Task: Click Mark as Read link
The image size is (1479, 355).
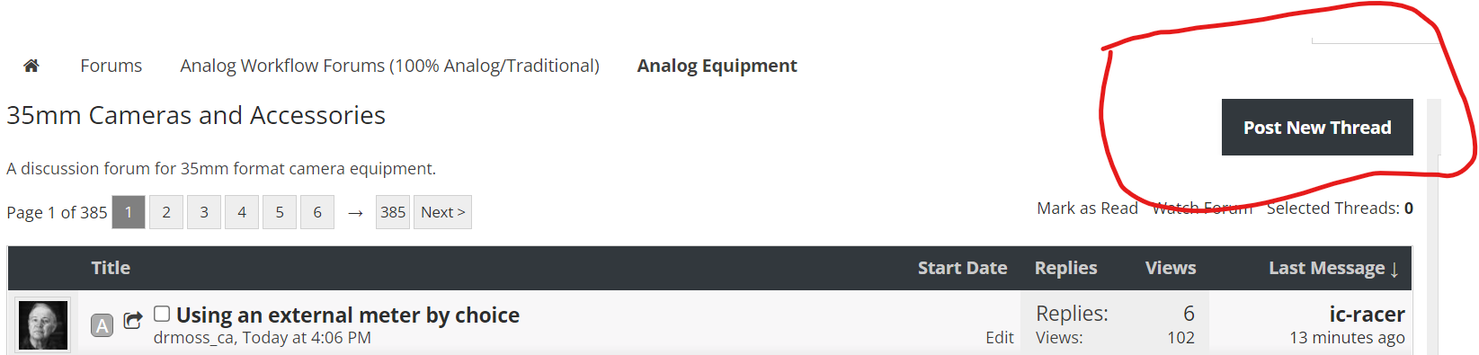Action: click(x=1087, y=209)
